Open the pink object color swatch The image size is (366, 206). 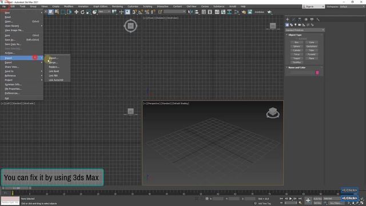317,73
